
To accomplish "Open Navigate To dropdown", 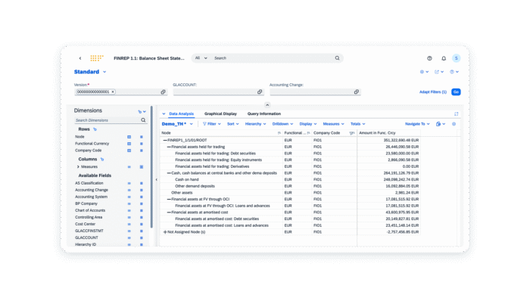I will 417,124.
